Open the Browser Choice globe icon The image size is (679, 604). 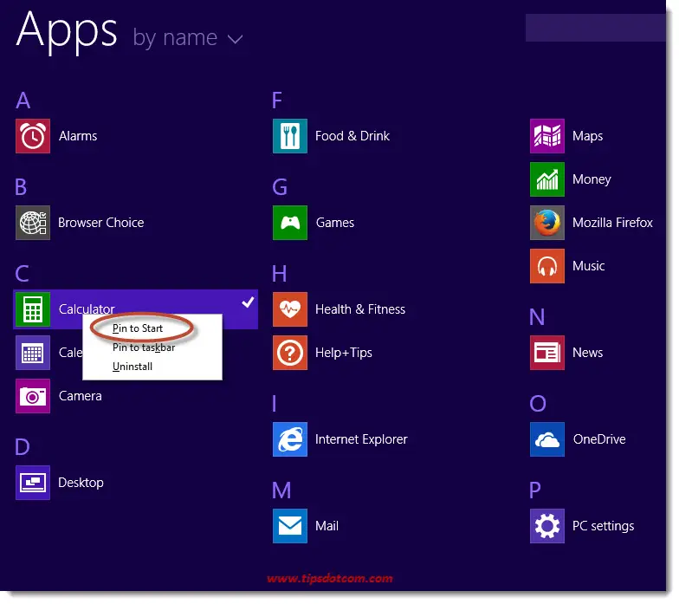point(33,223)
